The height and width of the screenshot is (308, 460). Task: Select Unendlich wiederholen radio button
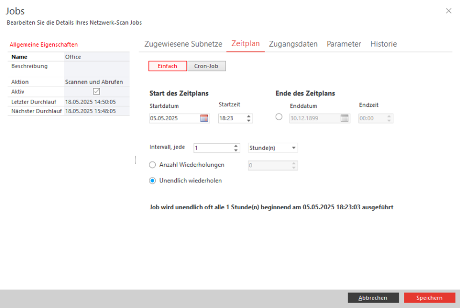[153, 181]
